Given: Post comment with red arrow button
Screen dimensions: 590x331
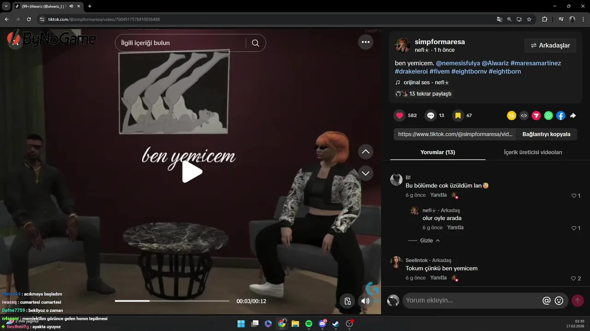Looking at the screenshot, I should click(577, 301).
